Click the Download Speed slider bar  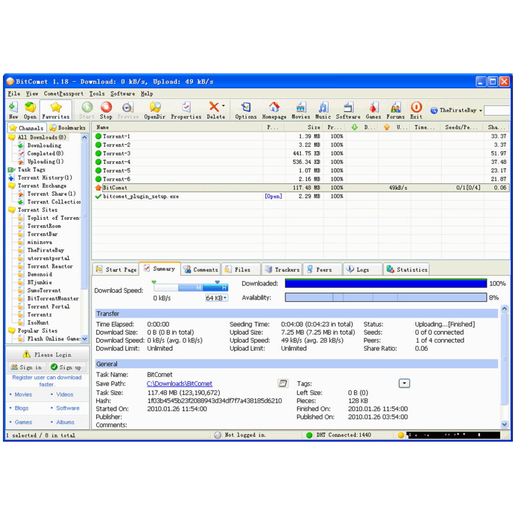[191, 287]
